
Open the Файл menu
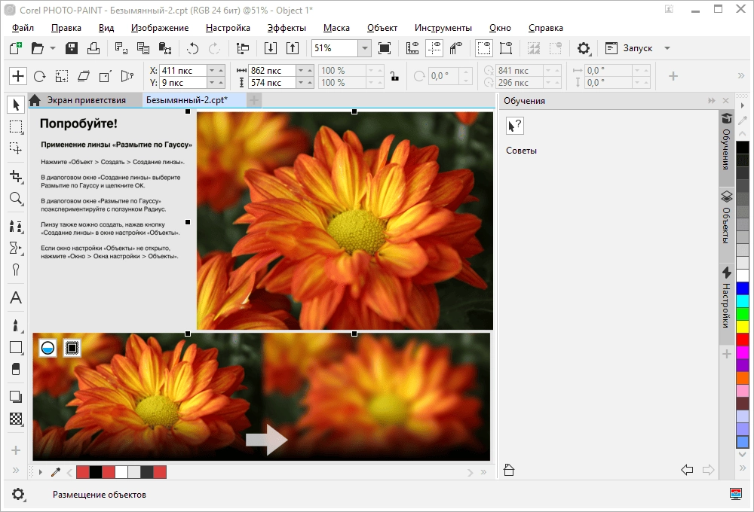pos(23,28)
